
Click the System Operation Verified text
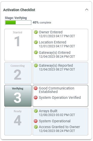click(60, 98)
